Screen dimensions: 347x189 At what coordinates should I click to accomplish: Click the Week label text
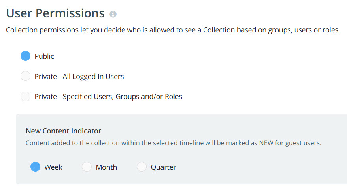53,167
